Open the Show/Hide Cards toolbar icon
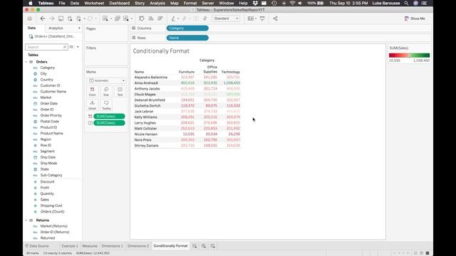The height and width of the screenshot is (256, 456). pos(250,18)
